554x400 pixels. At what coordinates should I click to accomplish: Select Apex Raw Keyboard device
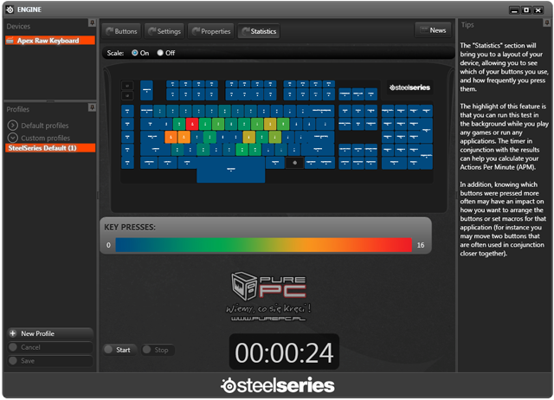[x=50, y=41]
